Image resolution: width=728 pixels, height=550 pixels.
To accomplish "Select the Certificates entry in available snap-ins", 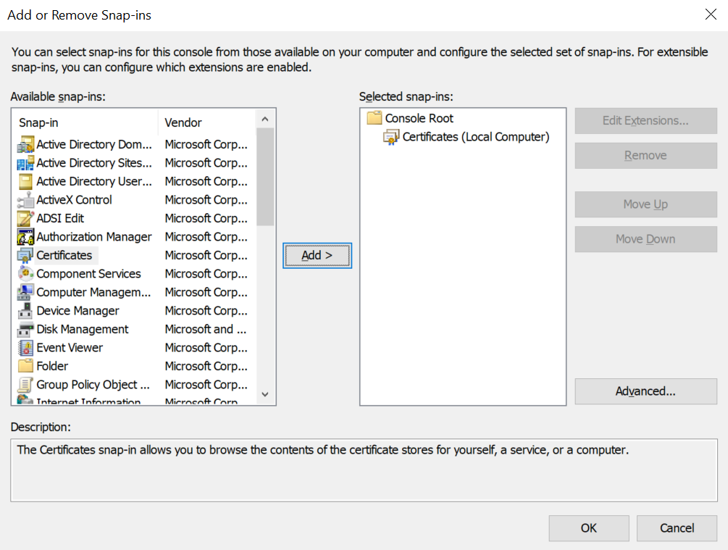I will (64, 255).
